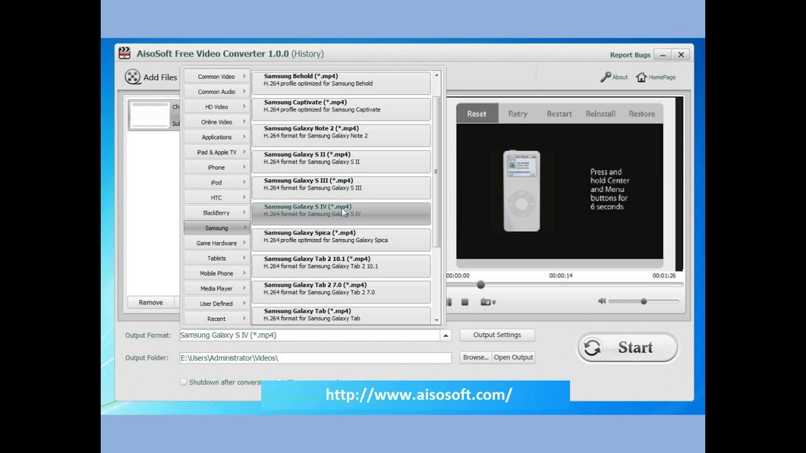Enable Shutdown after conversion checkbox
806x453 pixels.
183,382
